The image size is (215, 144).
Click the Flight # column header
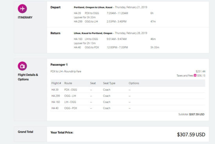pos(56,83)
